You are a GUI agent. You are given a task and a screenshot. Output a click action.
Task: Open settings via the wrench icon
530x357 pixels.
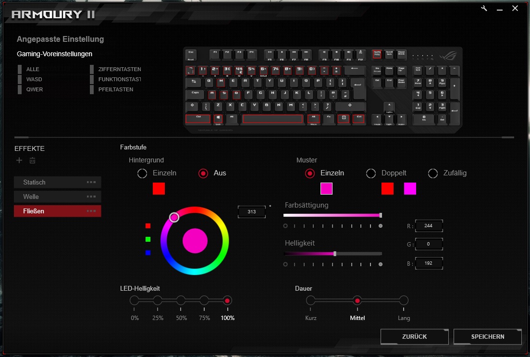click(x=483, y=8)
